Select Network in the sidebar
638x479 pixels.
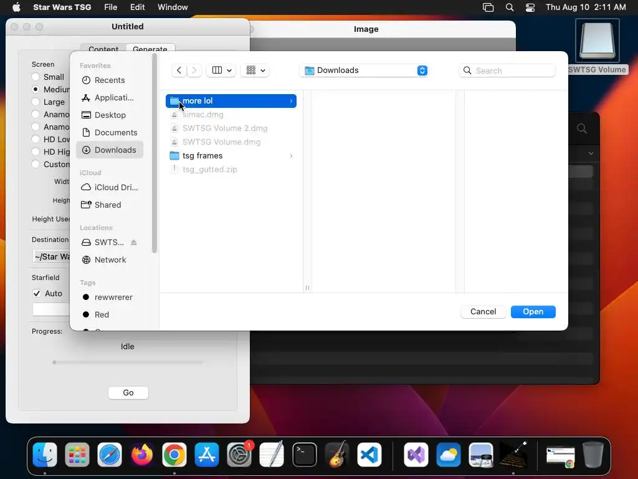pyautogui.click(x=110, y=260)
